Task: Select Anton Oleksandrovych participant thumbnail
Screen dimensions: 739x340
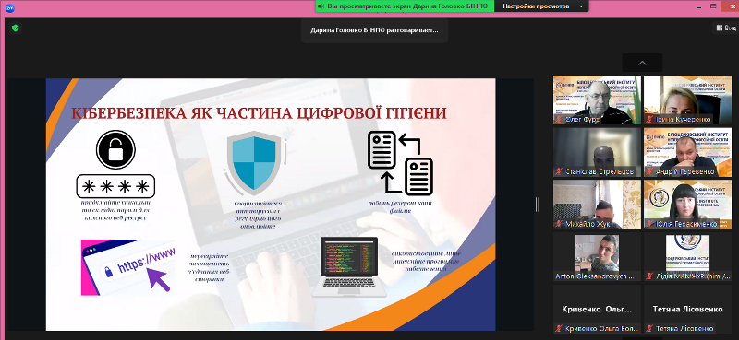Action: (x=597, y=256)
